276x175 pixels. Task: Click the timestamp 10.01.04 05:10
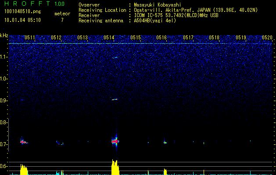pyautogui.click(x=22, y=20)
